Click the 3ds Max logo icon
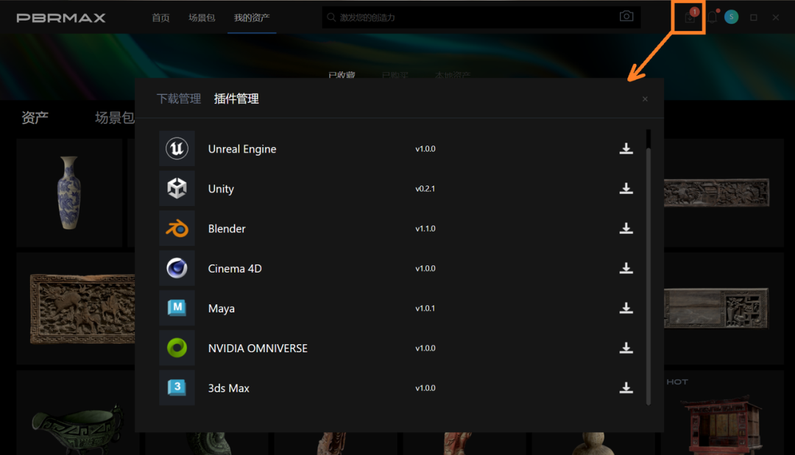The image size is (795, 455). point(177,387)
